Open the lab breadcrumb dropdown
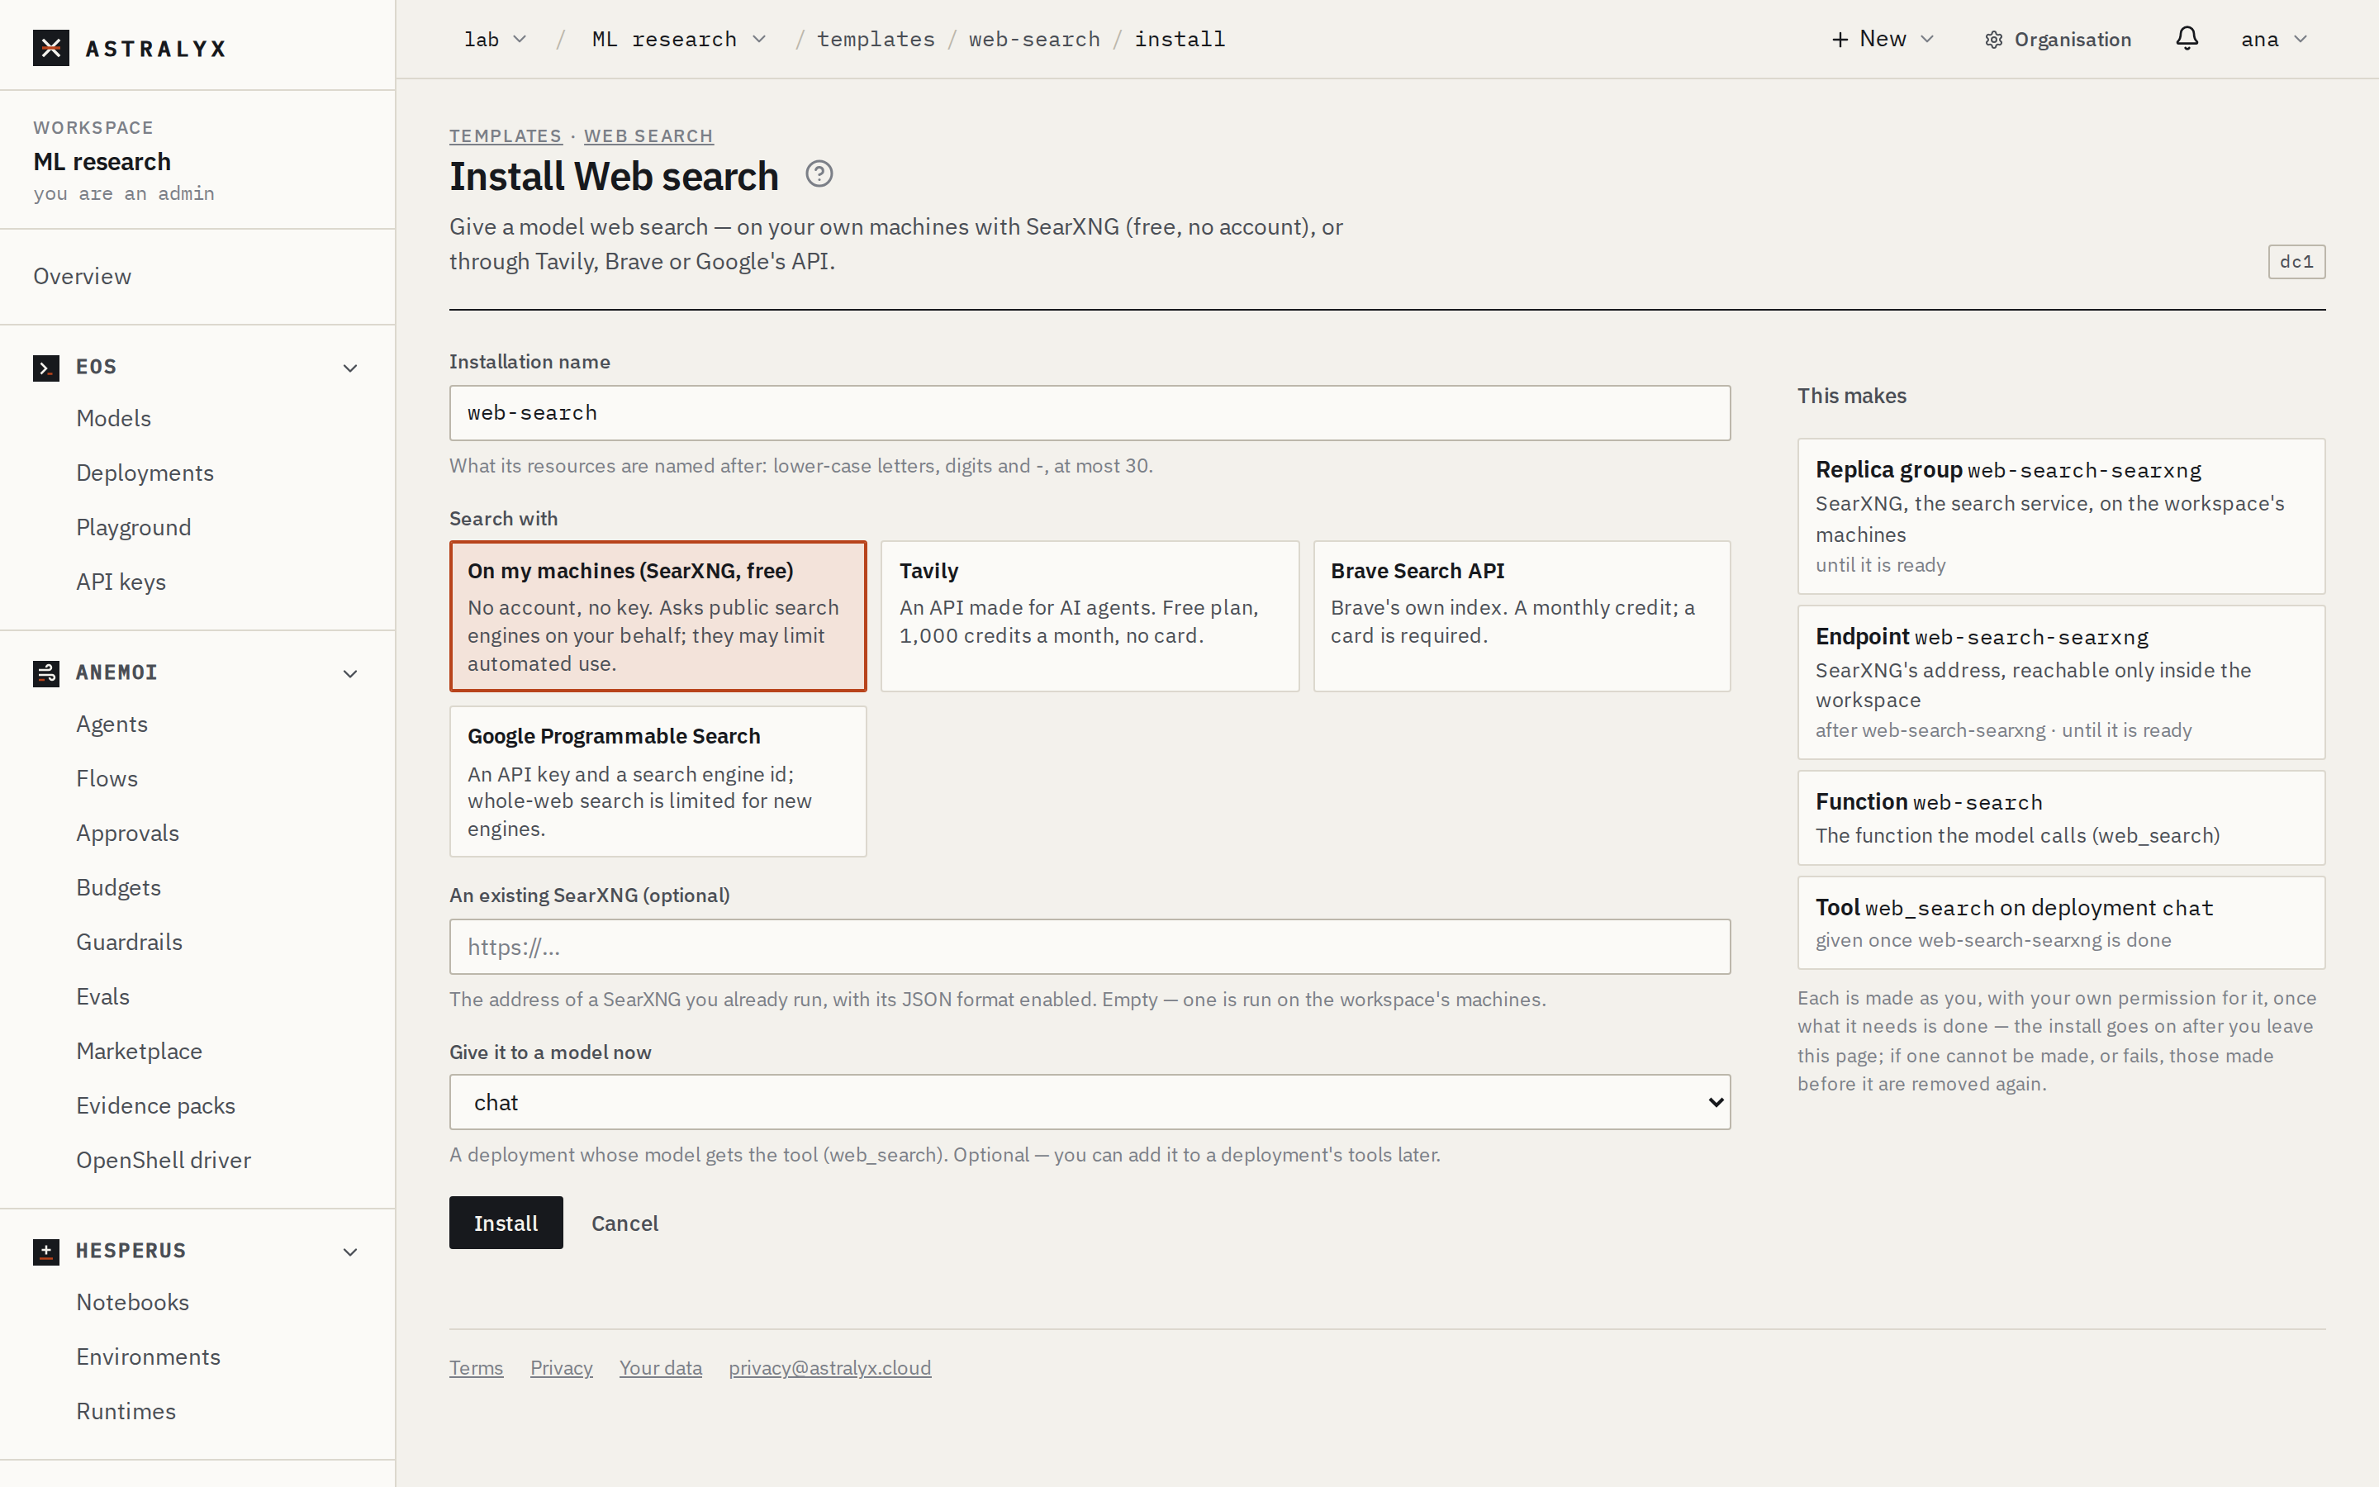The height and width of the screenshot is (1487, 2379). pos(496,40)
